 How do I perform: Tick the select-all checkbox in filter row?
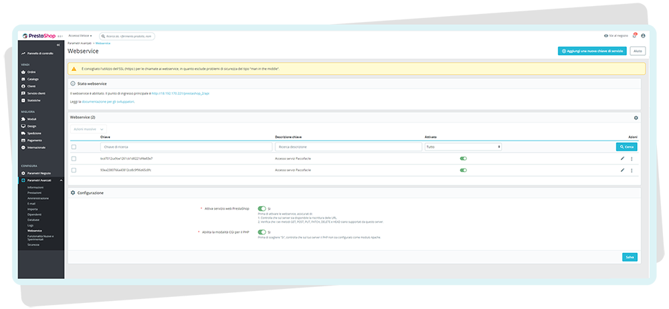(74, 147)
